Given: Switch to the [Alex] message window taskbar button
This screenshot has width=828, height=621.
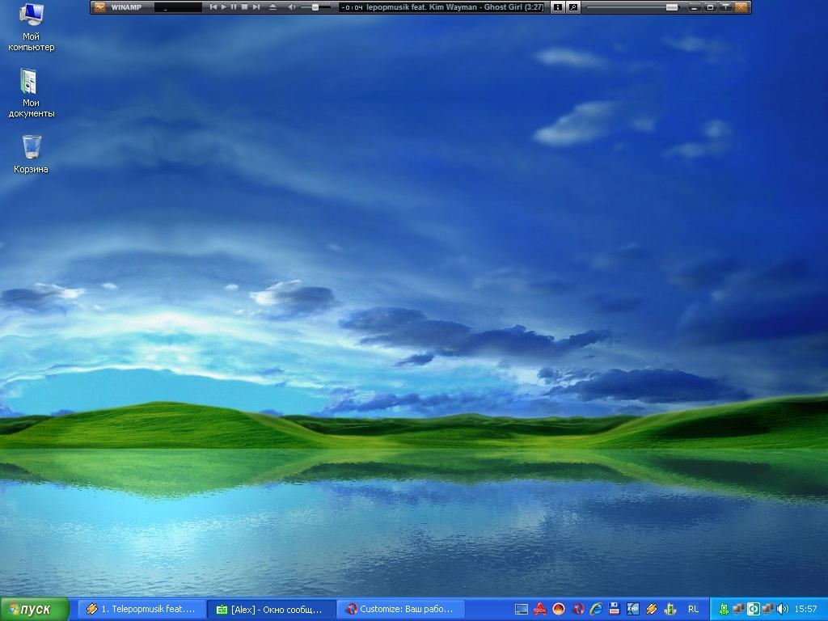Looking at the screenshot, I should (x=271, y=609).
